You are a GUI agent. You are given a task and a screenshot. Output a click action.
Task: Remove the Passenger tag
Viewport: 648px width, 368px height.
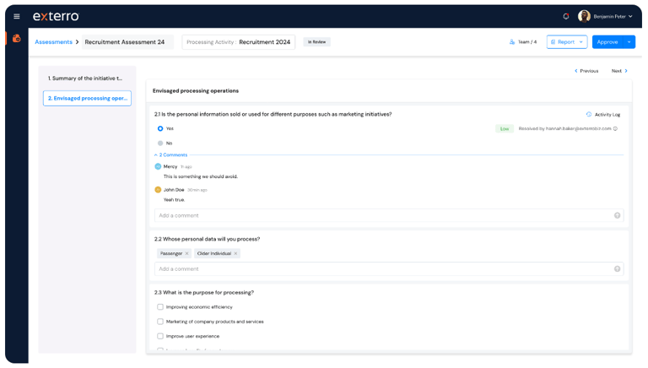[x=186, y=253]
